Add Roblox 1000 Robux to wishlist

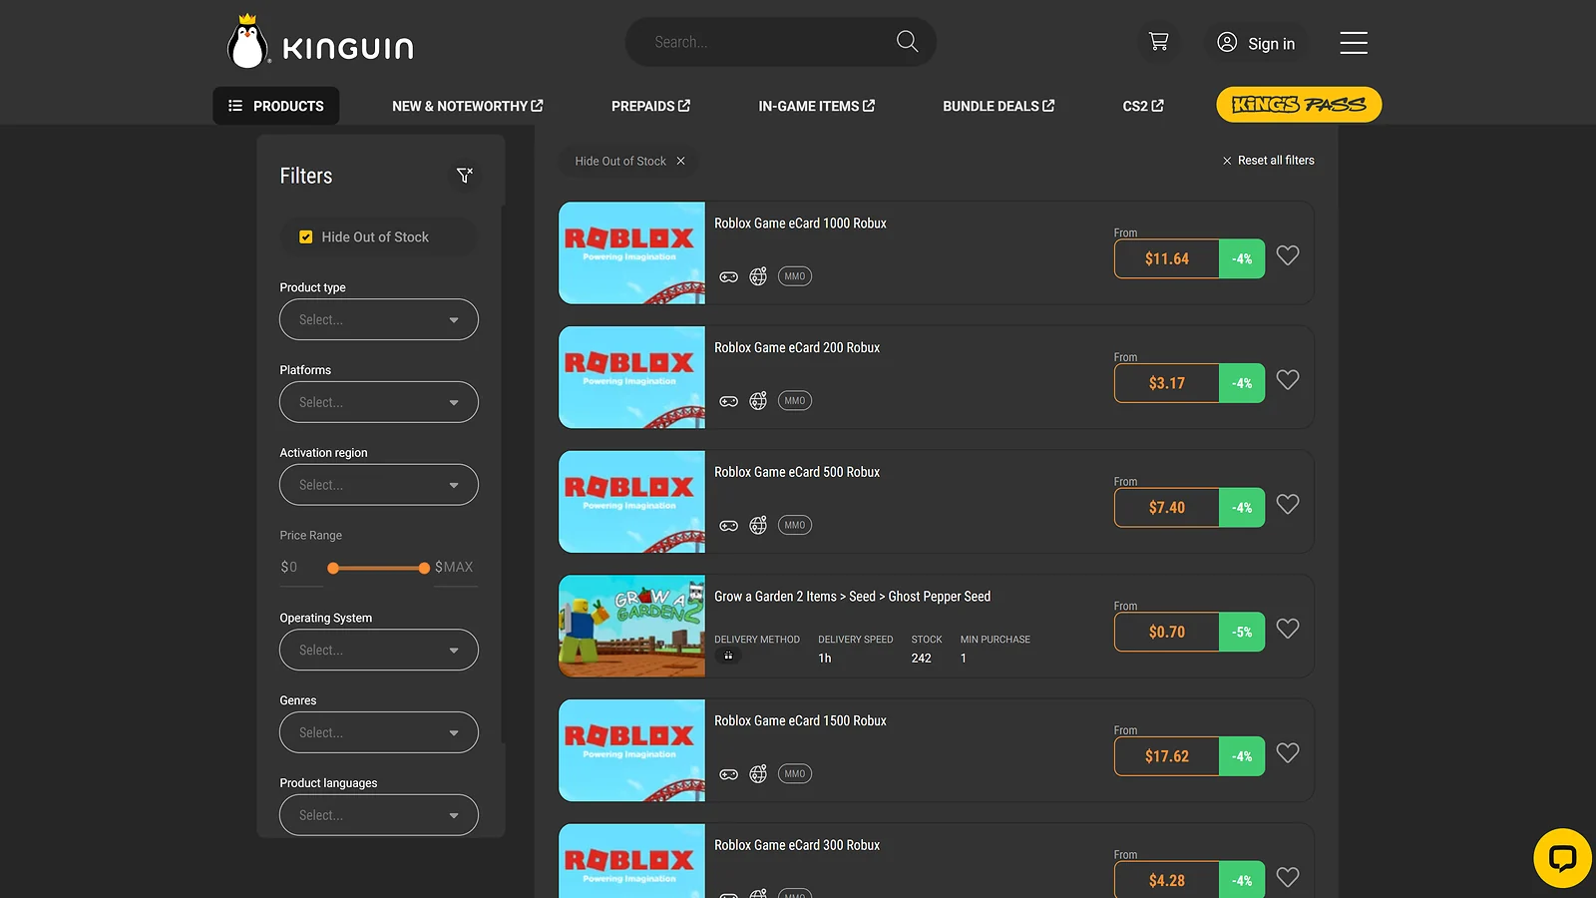tap(1288, 255)
